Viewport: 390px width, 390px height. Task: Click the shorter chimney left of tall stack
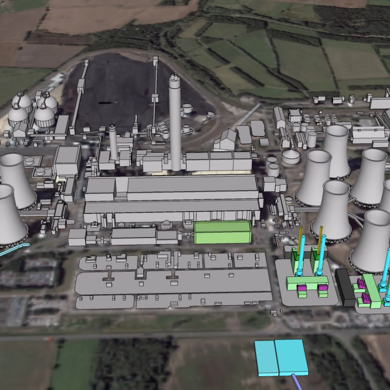pos(113,141)
